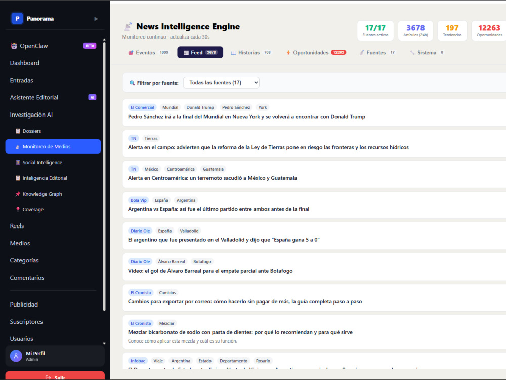The image size is (506, 380).
Task: Click the Social Intelligence icon
Action: (18, 162)
